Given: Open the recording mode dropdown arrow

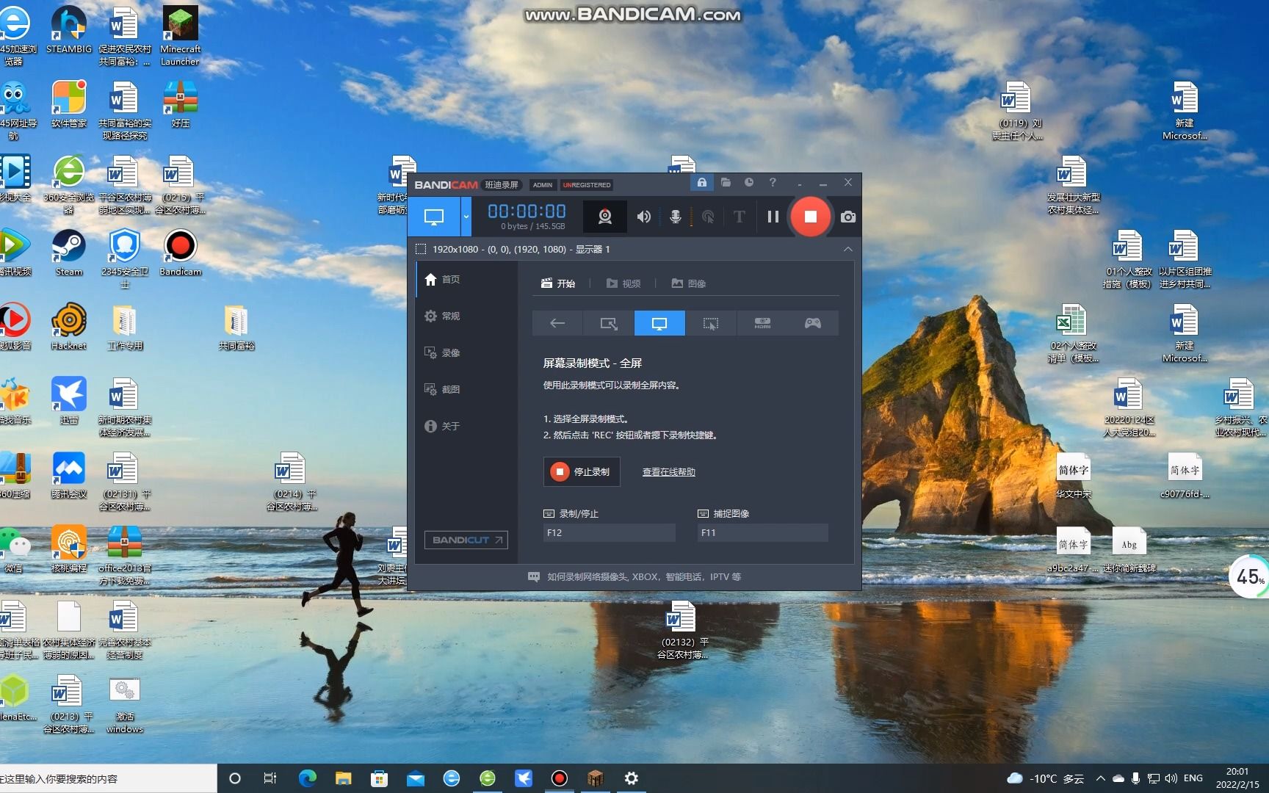Looking at the screenshot, I should coord(466,217).
